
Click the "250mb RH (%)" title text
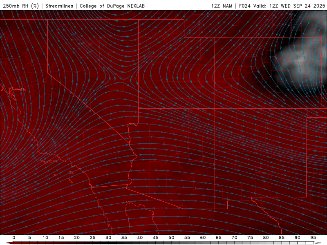21,6
